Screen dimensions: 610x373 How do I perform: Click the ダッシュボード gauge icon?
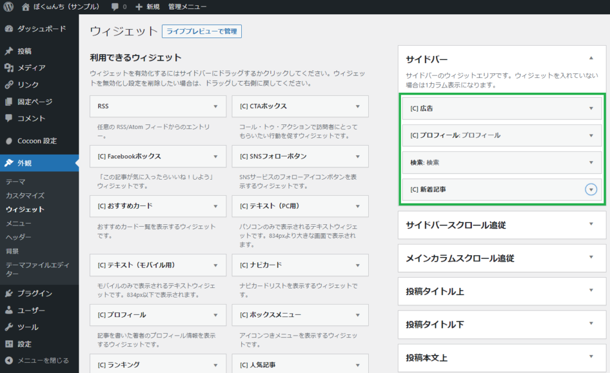click(x=9, y=29)
